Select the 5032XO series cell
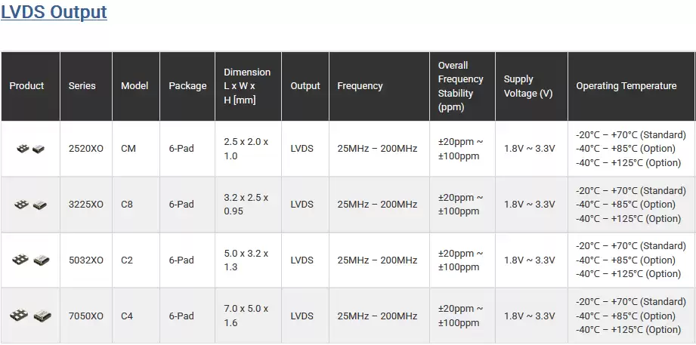696x345 pixels. tap(86, 260)
